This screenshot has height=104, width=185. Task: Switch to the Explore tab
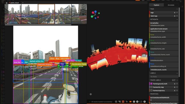click(x=156, y=5)
